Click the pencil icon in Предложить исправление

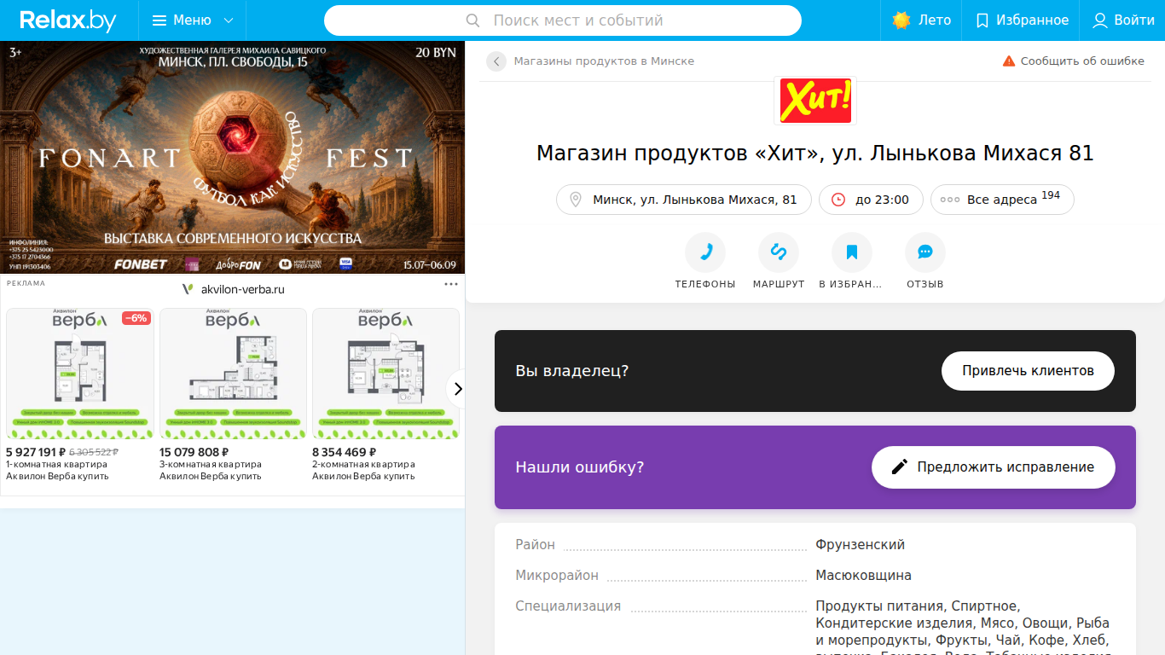[900, 467]
